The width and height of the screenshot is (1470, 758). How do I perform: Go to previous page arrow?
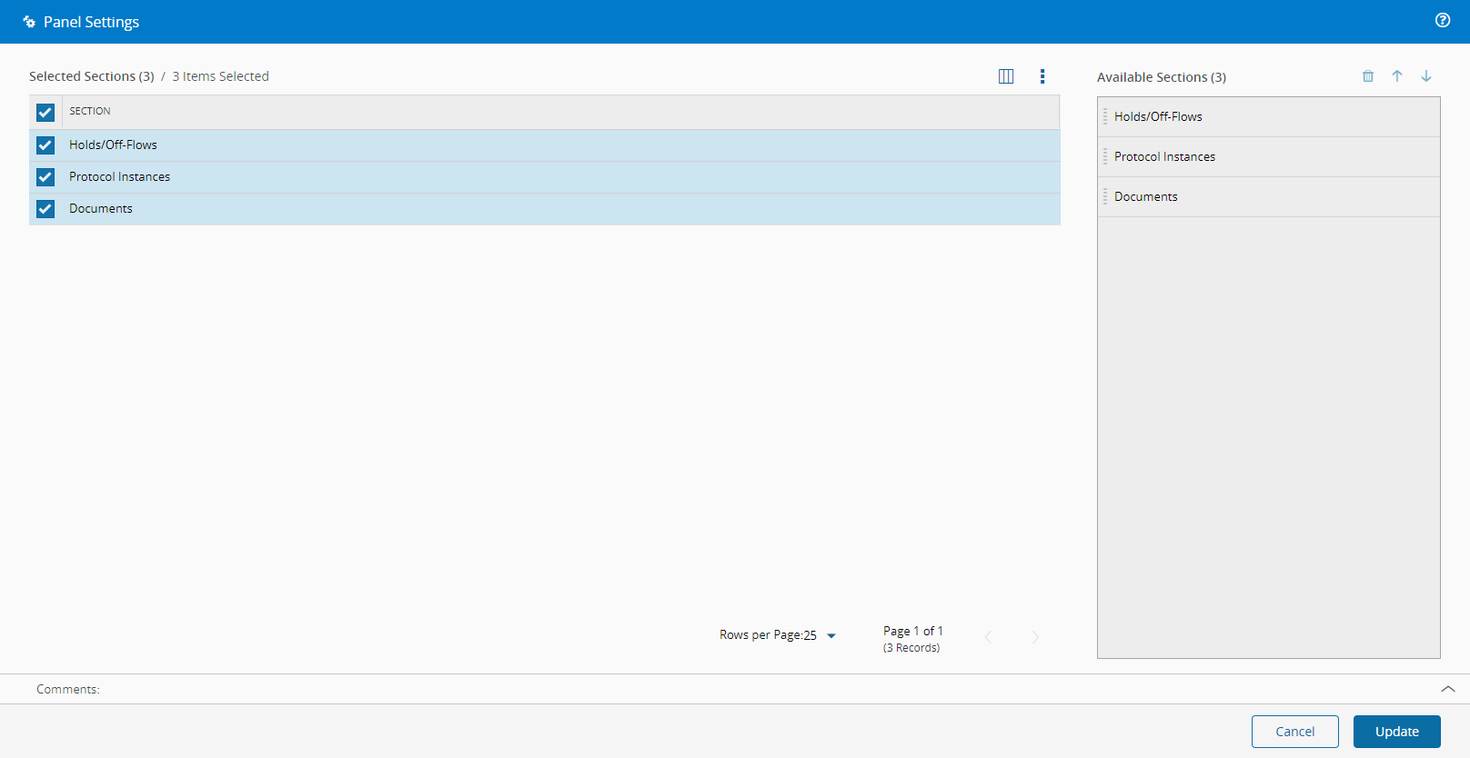coord(989,637)
